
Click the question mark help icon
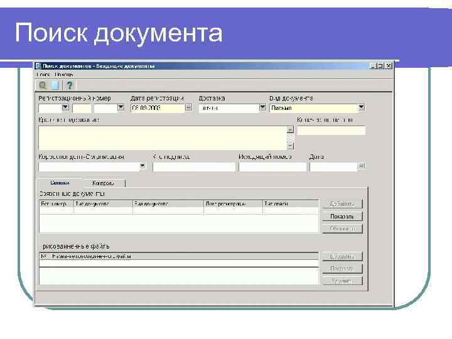pyautogui.click(x=70, y=85)
